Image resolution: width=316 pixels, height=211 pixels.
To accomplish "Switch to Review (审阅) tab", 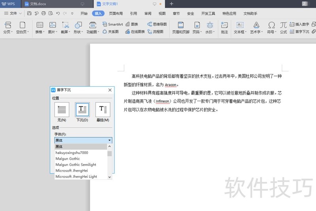I will coord(148,13).
